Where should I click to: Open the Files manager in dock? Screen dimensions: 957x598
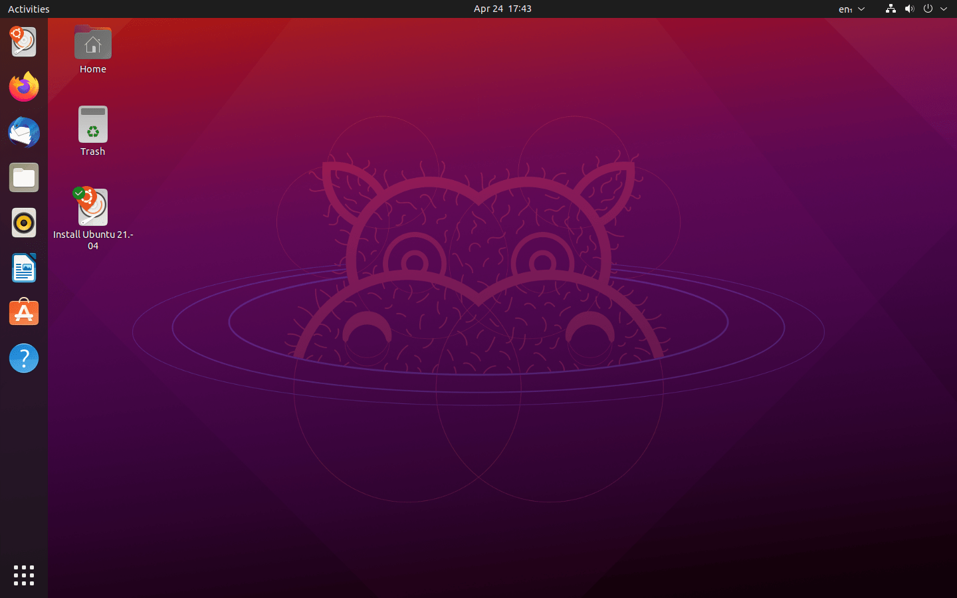click(23, 177)
